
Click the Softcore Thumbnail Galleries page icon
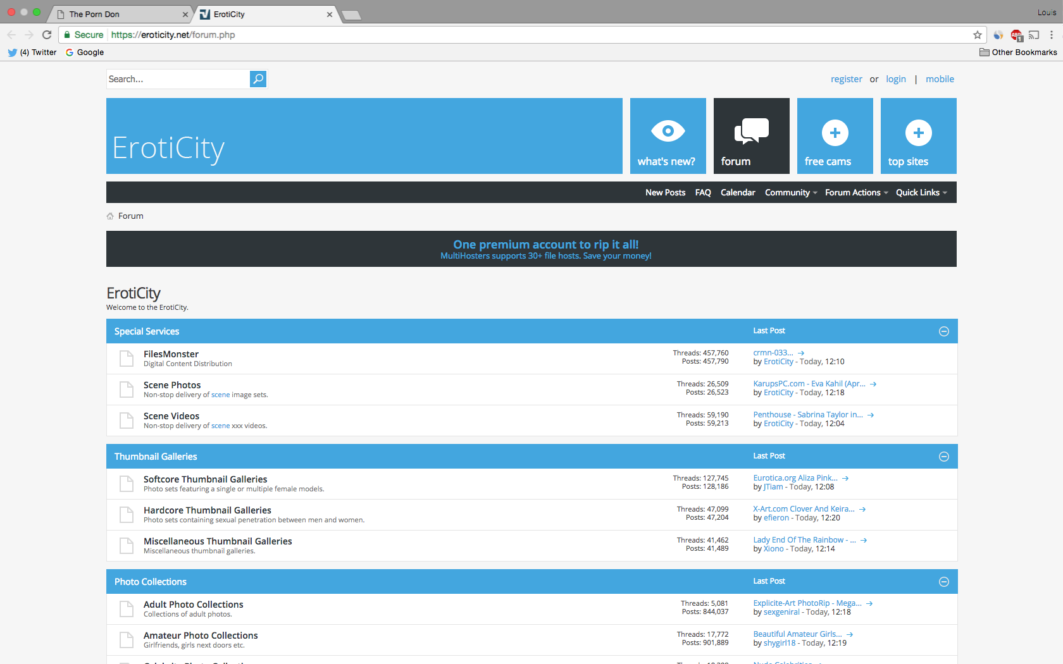point(127,484)
